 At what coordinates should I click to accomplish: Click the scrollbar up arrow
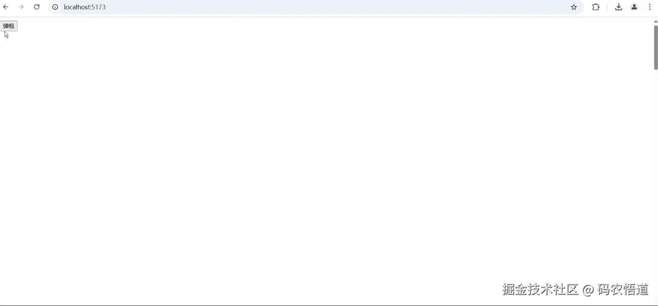[x=655, y=22]
